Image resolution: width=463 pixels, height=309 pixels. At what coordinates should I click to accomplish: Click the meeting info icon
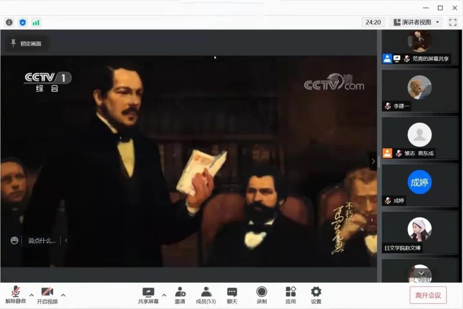point(9,22)
